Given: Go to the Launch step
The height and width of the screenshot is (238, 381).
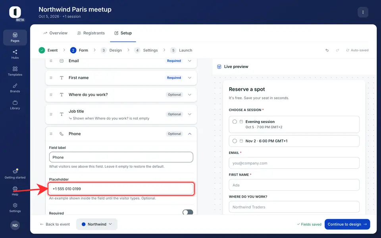Looking at the screenshot, I should (x=181, y=50).
